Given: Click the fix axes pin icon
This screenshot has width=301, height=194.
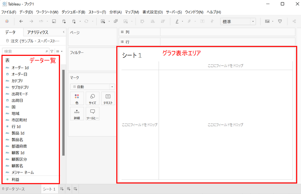Looking at the screenshot, I should point(212,21).
